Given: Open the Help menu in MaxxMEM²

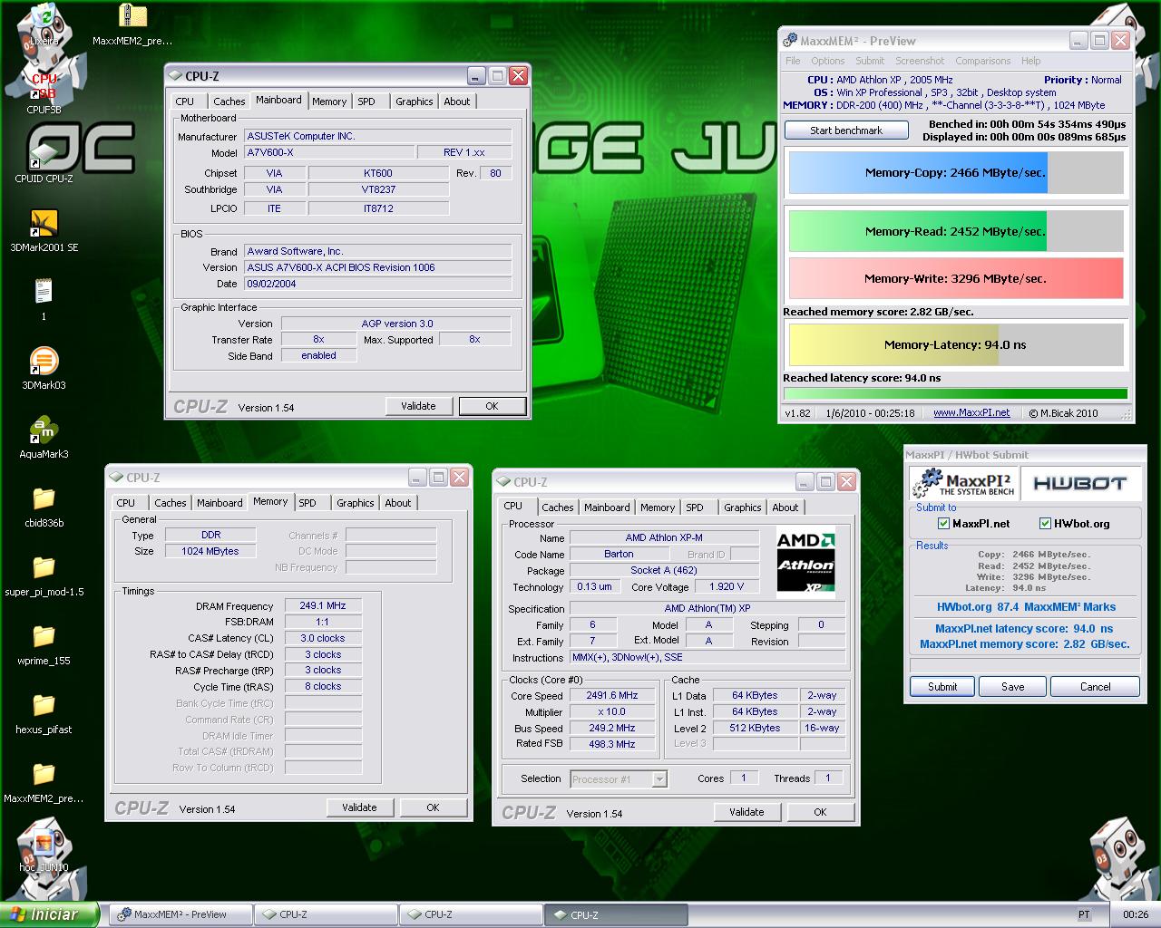Looking at the screenshot, I should pyautogui.click(x=1030, y=61).
